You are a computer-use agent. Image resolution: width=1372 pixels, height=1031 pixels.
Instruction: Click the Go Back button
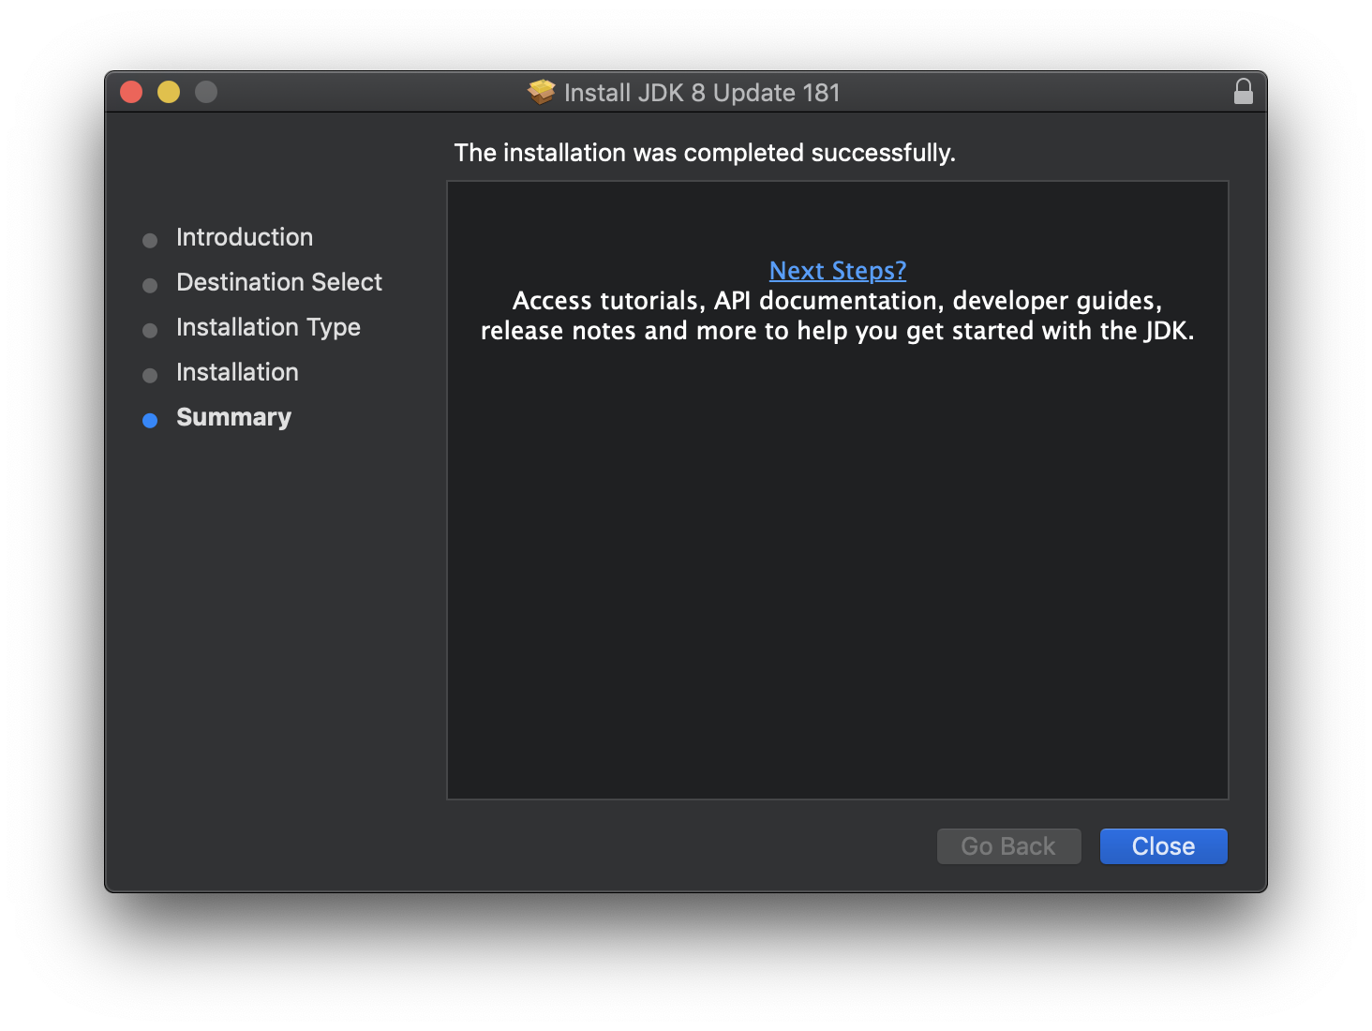tap(1008, 846)
